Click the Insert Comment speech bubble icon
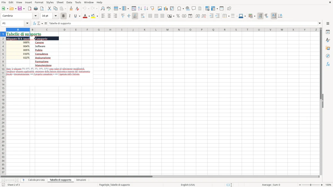 click(194, 9)
